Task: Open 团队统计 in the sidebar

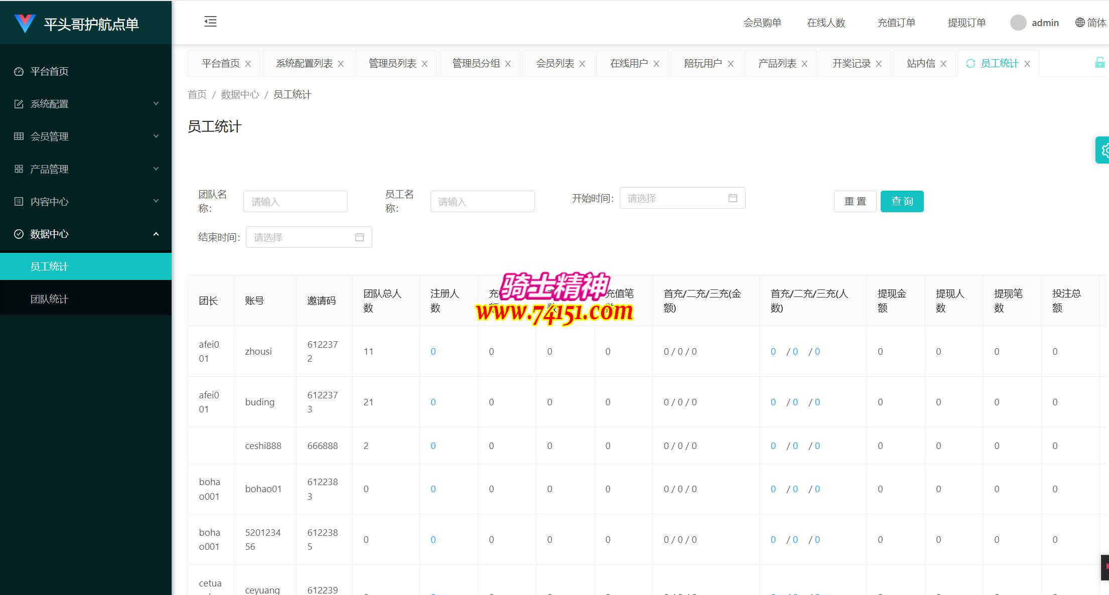Action: [49, 299]
